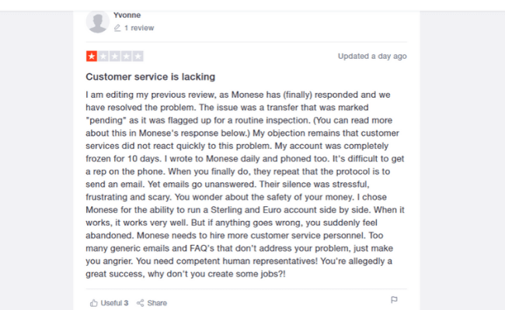505x310 pixels.
Task: Mark review as Useful
Action: pos(109,303)
